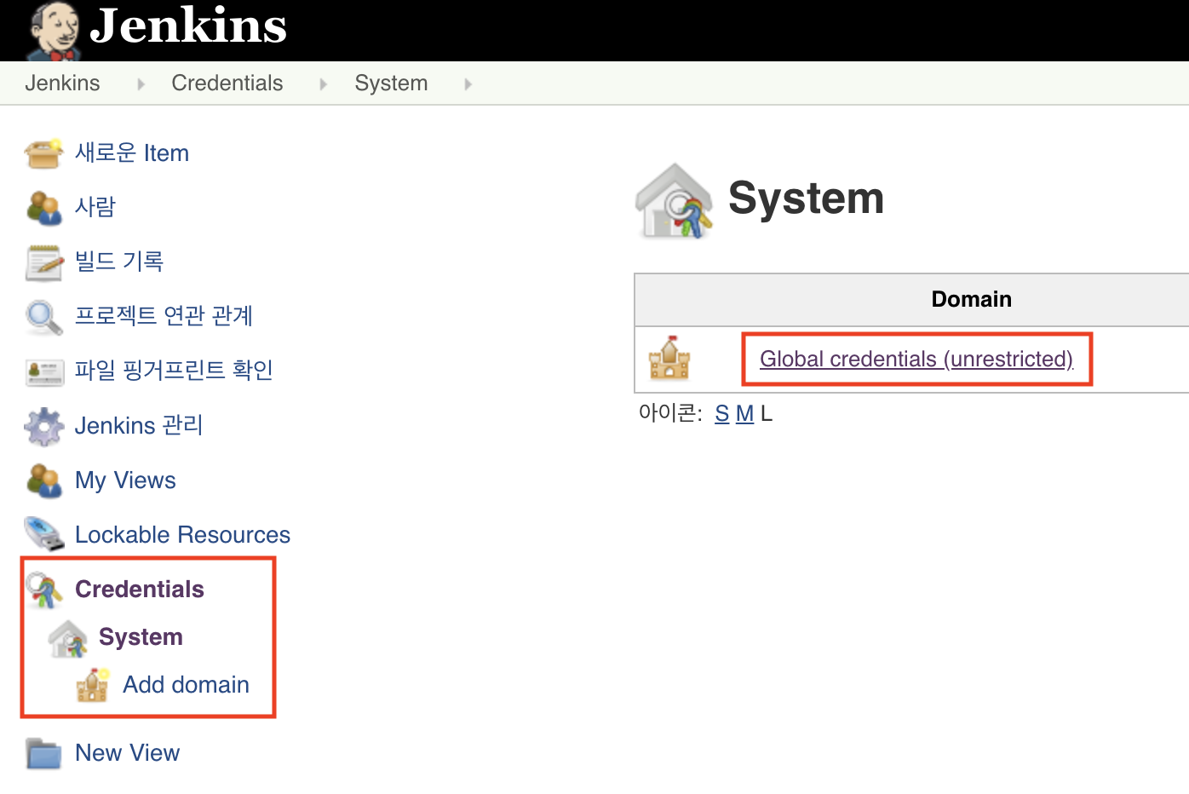Open the Add domain link
Image resolution: width=1189 pixels, height=794 pixels.
[186, 685]
